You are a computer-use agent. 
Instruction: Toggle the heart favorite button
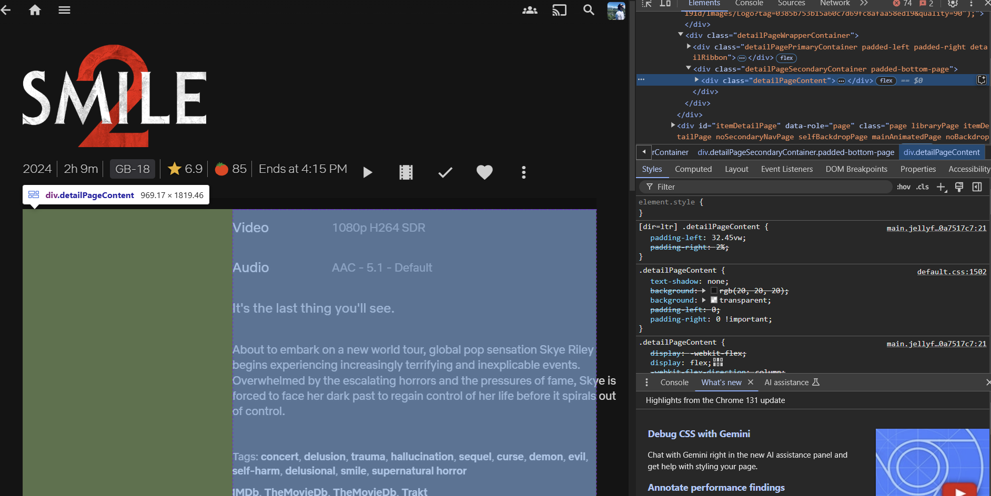pyautogui.click(x=484, y=172)
